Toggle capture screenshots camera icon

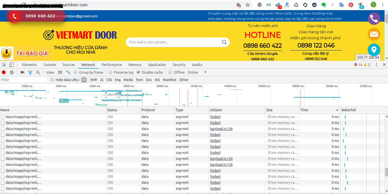point(22,73)
